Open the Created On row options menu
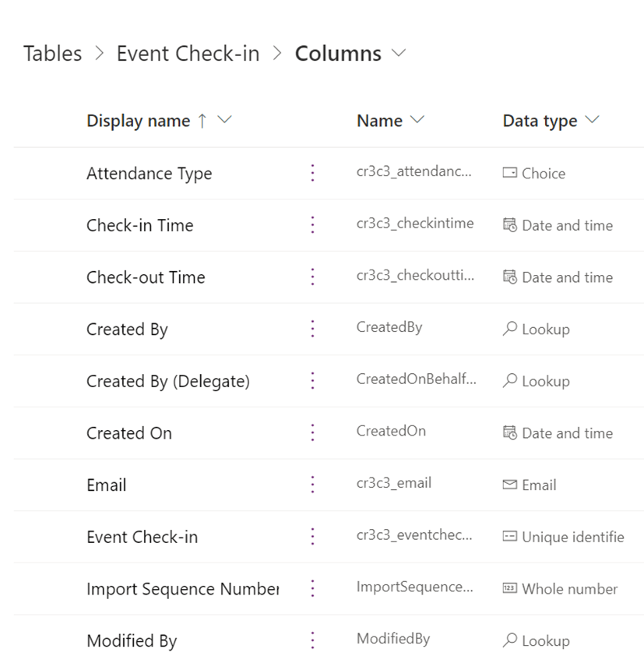644x663 pixels. click(312, 432)
